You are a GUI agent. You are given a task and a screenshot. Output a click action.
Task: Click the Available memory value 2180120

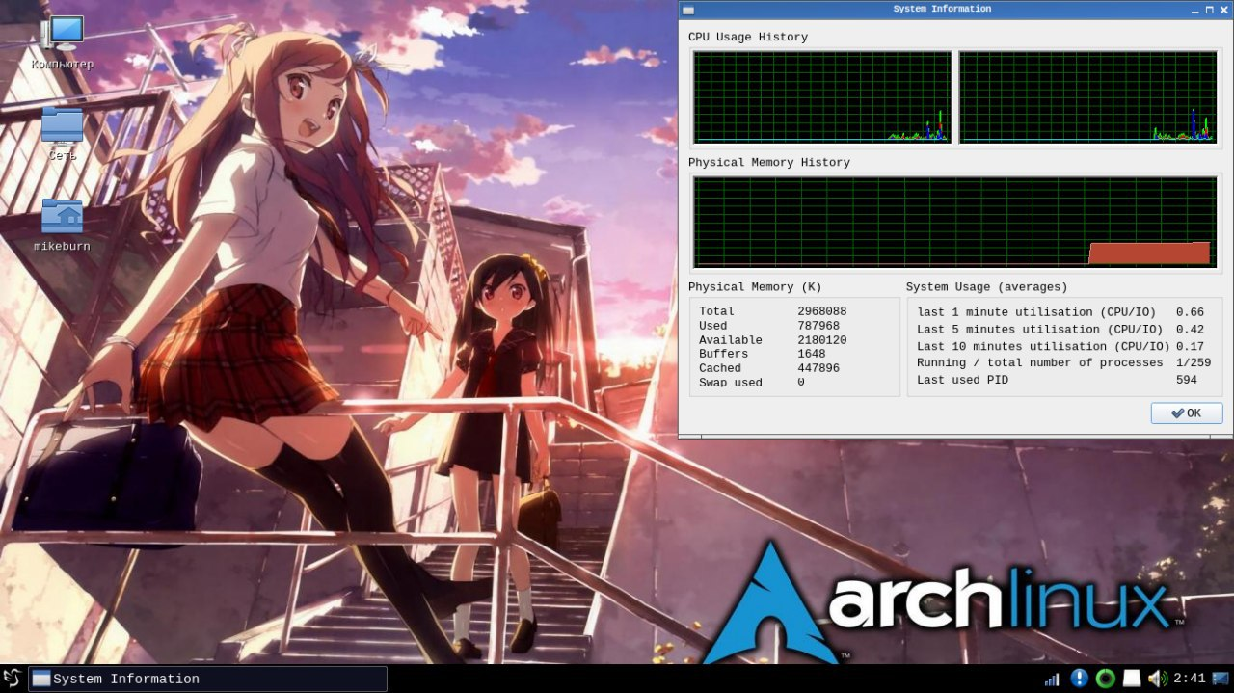pos(821,340)
